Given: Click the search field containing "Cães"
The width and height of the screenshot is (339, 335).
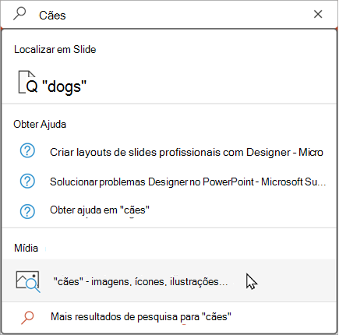Looking at the screenshot, I should 169,15.
